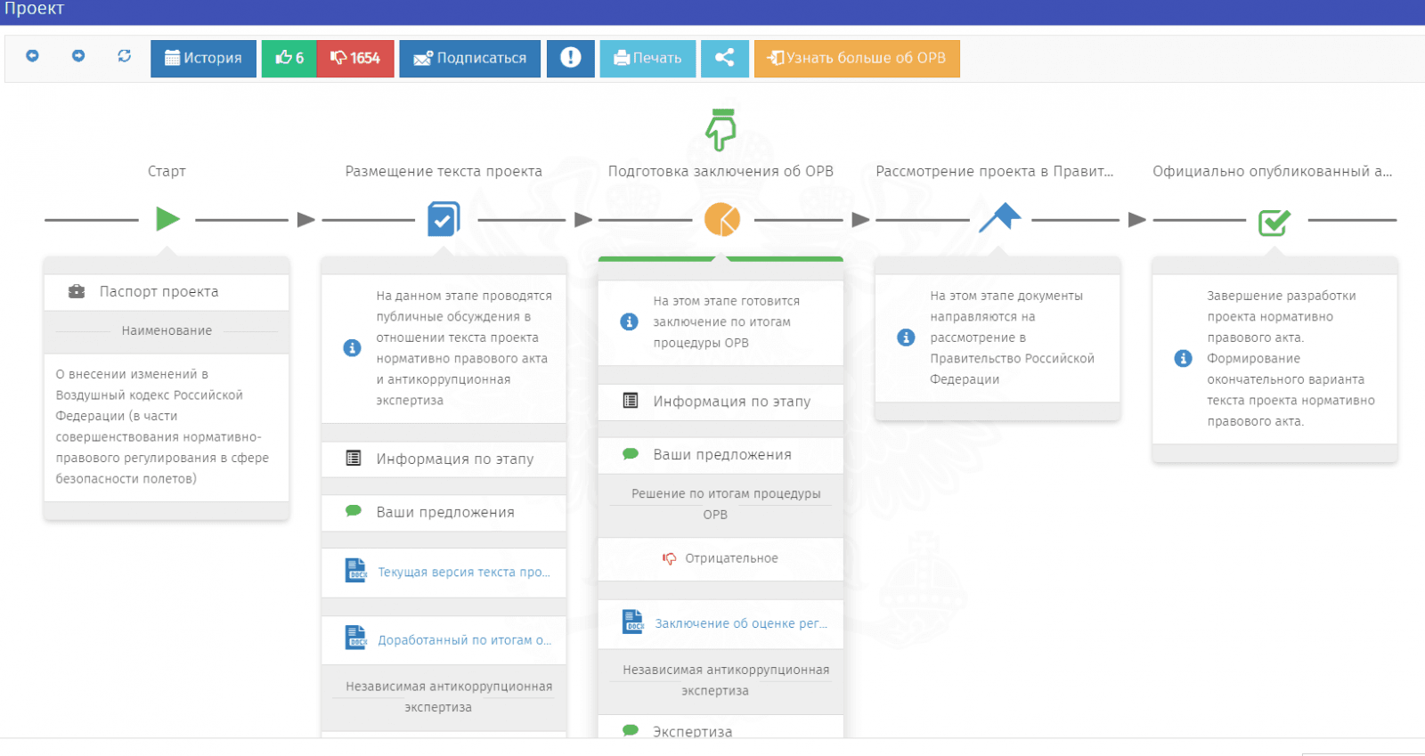Open Узнать больше об ОРВ link
The image size is (1425, 756).
856,59
